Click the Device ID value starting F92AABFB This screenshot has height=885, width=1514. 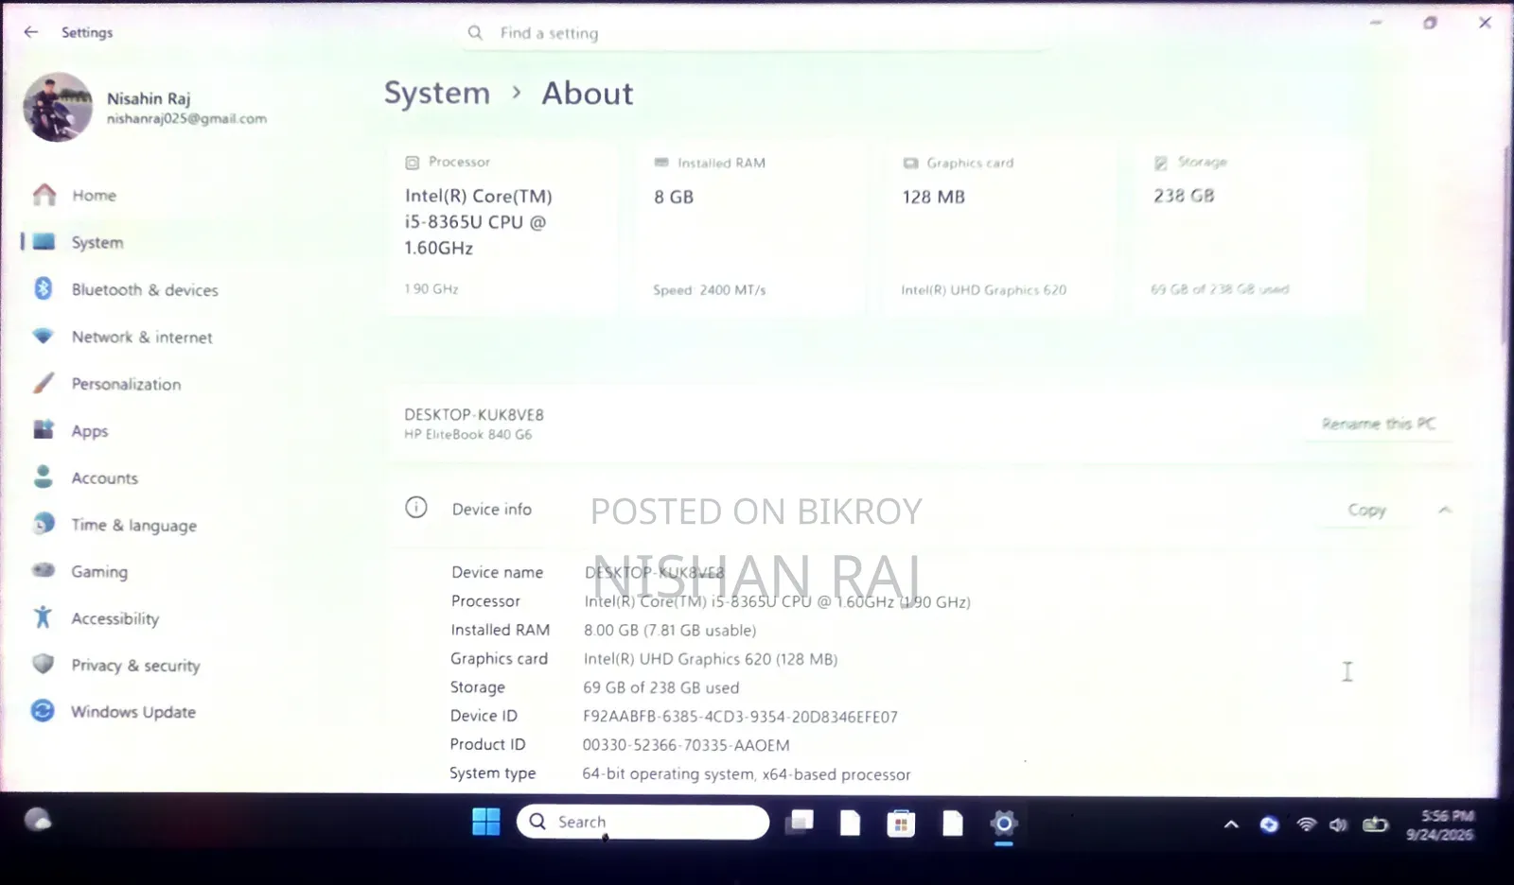pyautogui.click(x=740, y=717)
